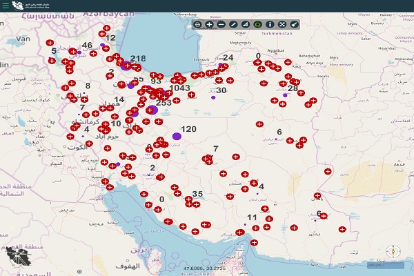This screenshot has width=414, height=276.
Task: Select the measure distance ruler tool
Action: (233, 25)
